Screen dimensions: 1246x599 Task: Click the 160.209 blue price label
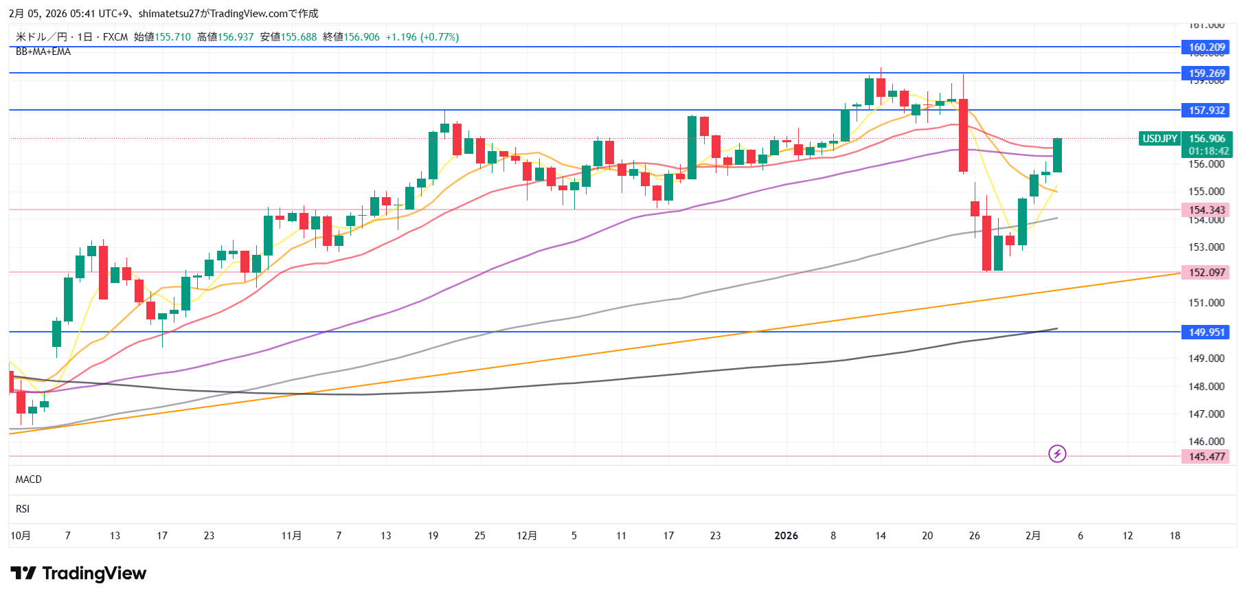click(x=1206, y=47)
